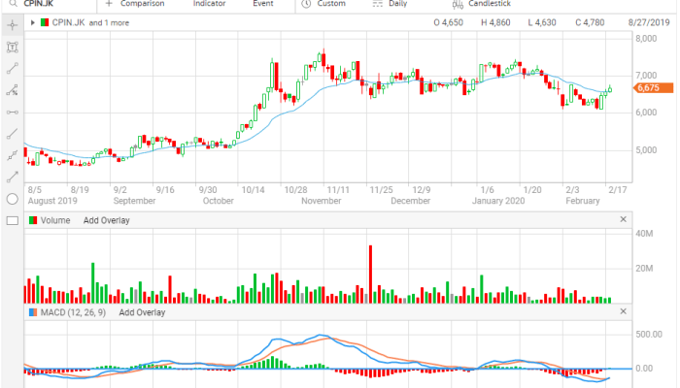
Task: Open the Candlestick chart type dropdown
Action: point(486,4)
